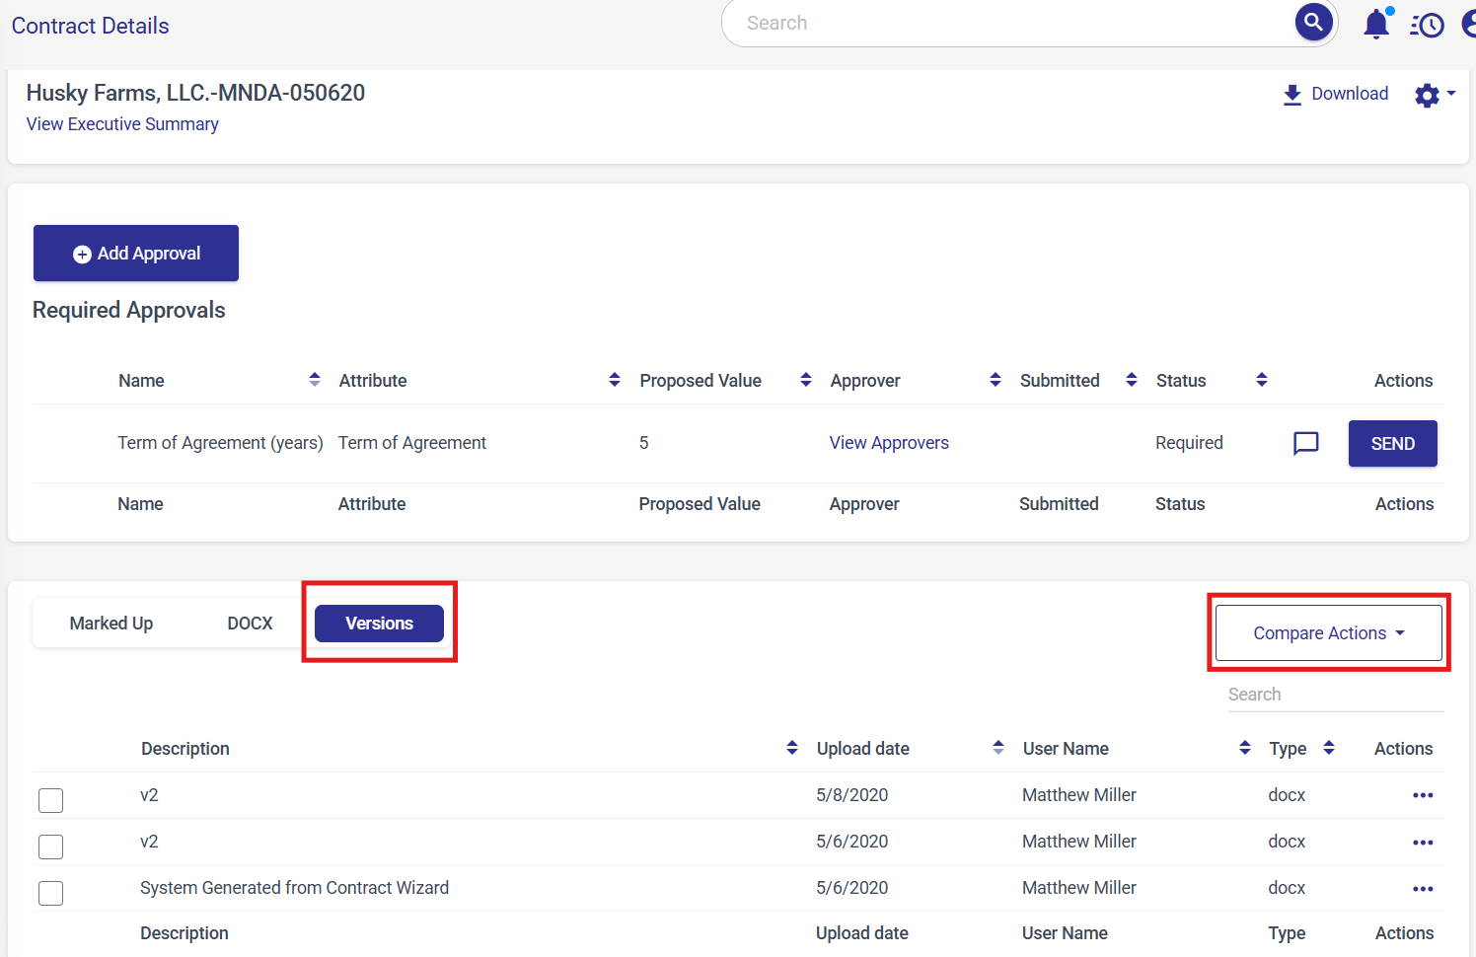
Task: Select the checkbox for the 5/6/2020 v2 version
Action: 50,847
